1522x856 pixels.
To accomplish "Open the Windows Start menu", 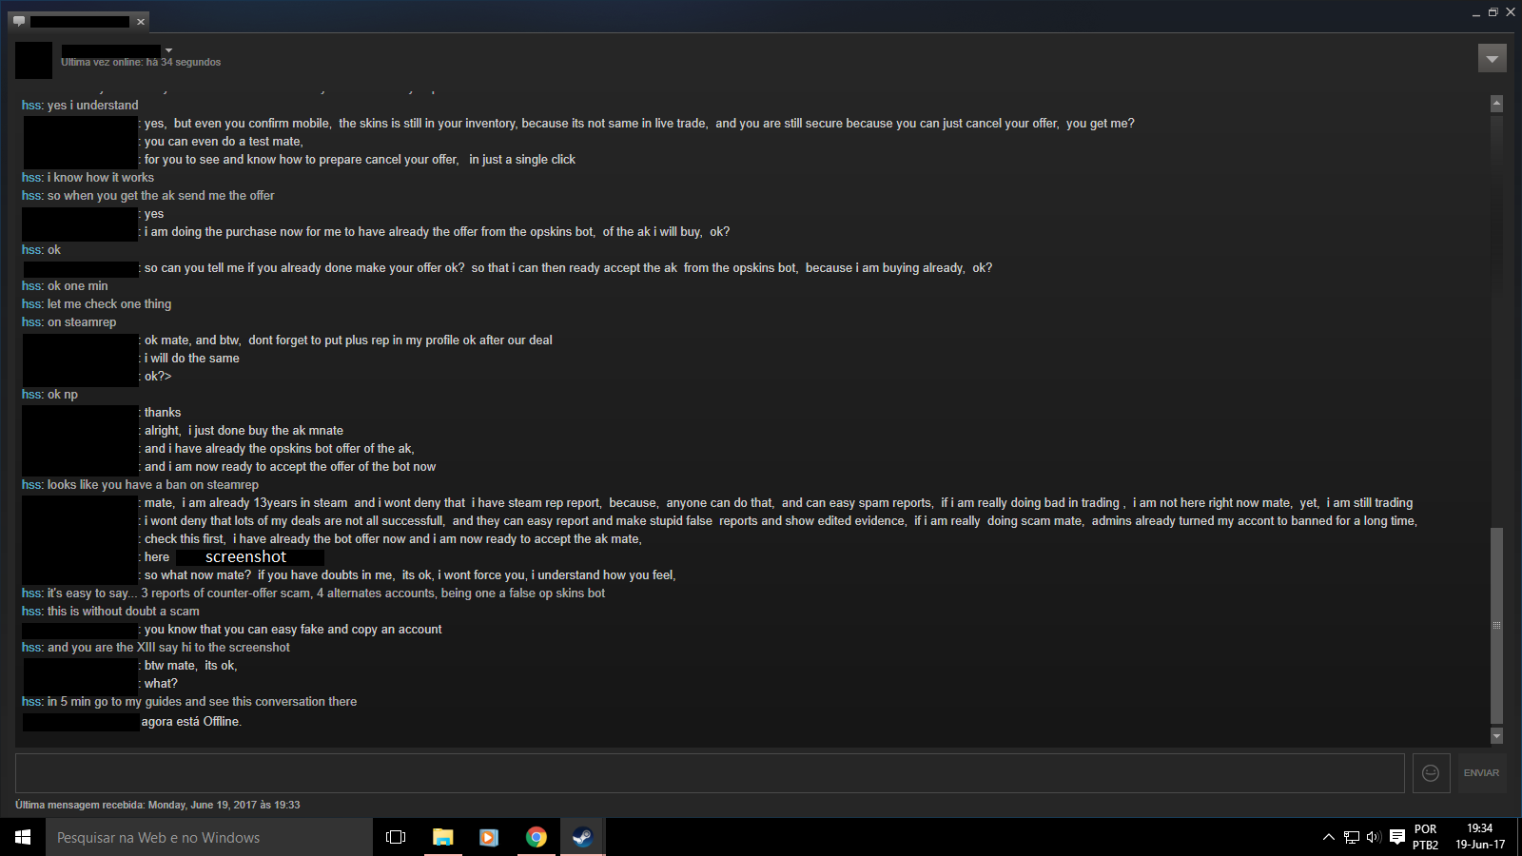I will click(x=23, y=837).
